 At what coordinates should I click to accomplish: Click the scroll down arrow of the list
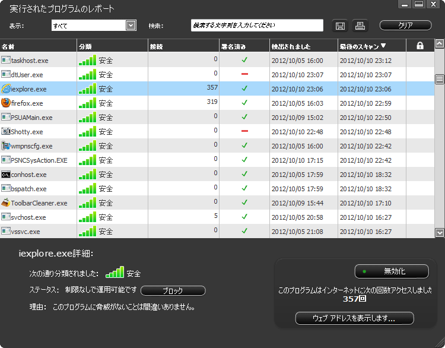coord(440,233)
